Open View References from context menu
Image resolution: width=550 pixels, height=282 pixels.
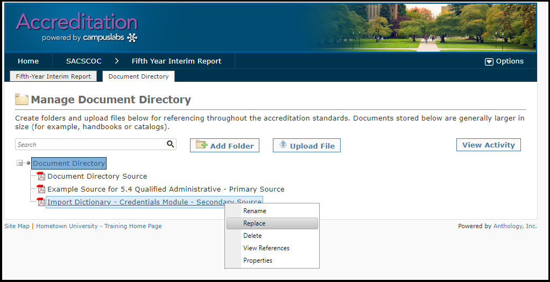click(x=266, y=248)
